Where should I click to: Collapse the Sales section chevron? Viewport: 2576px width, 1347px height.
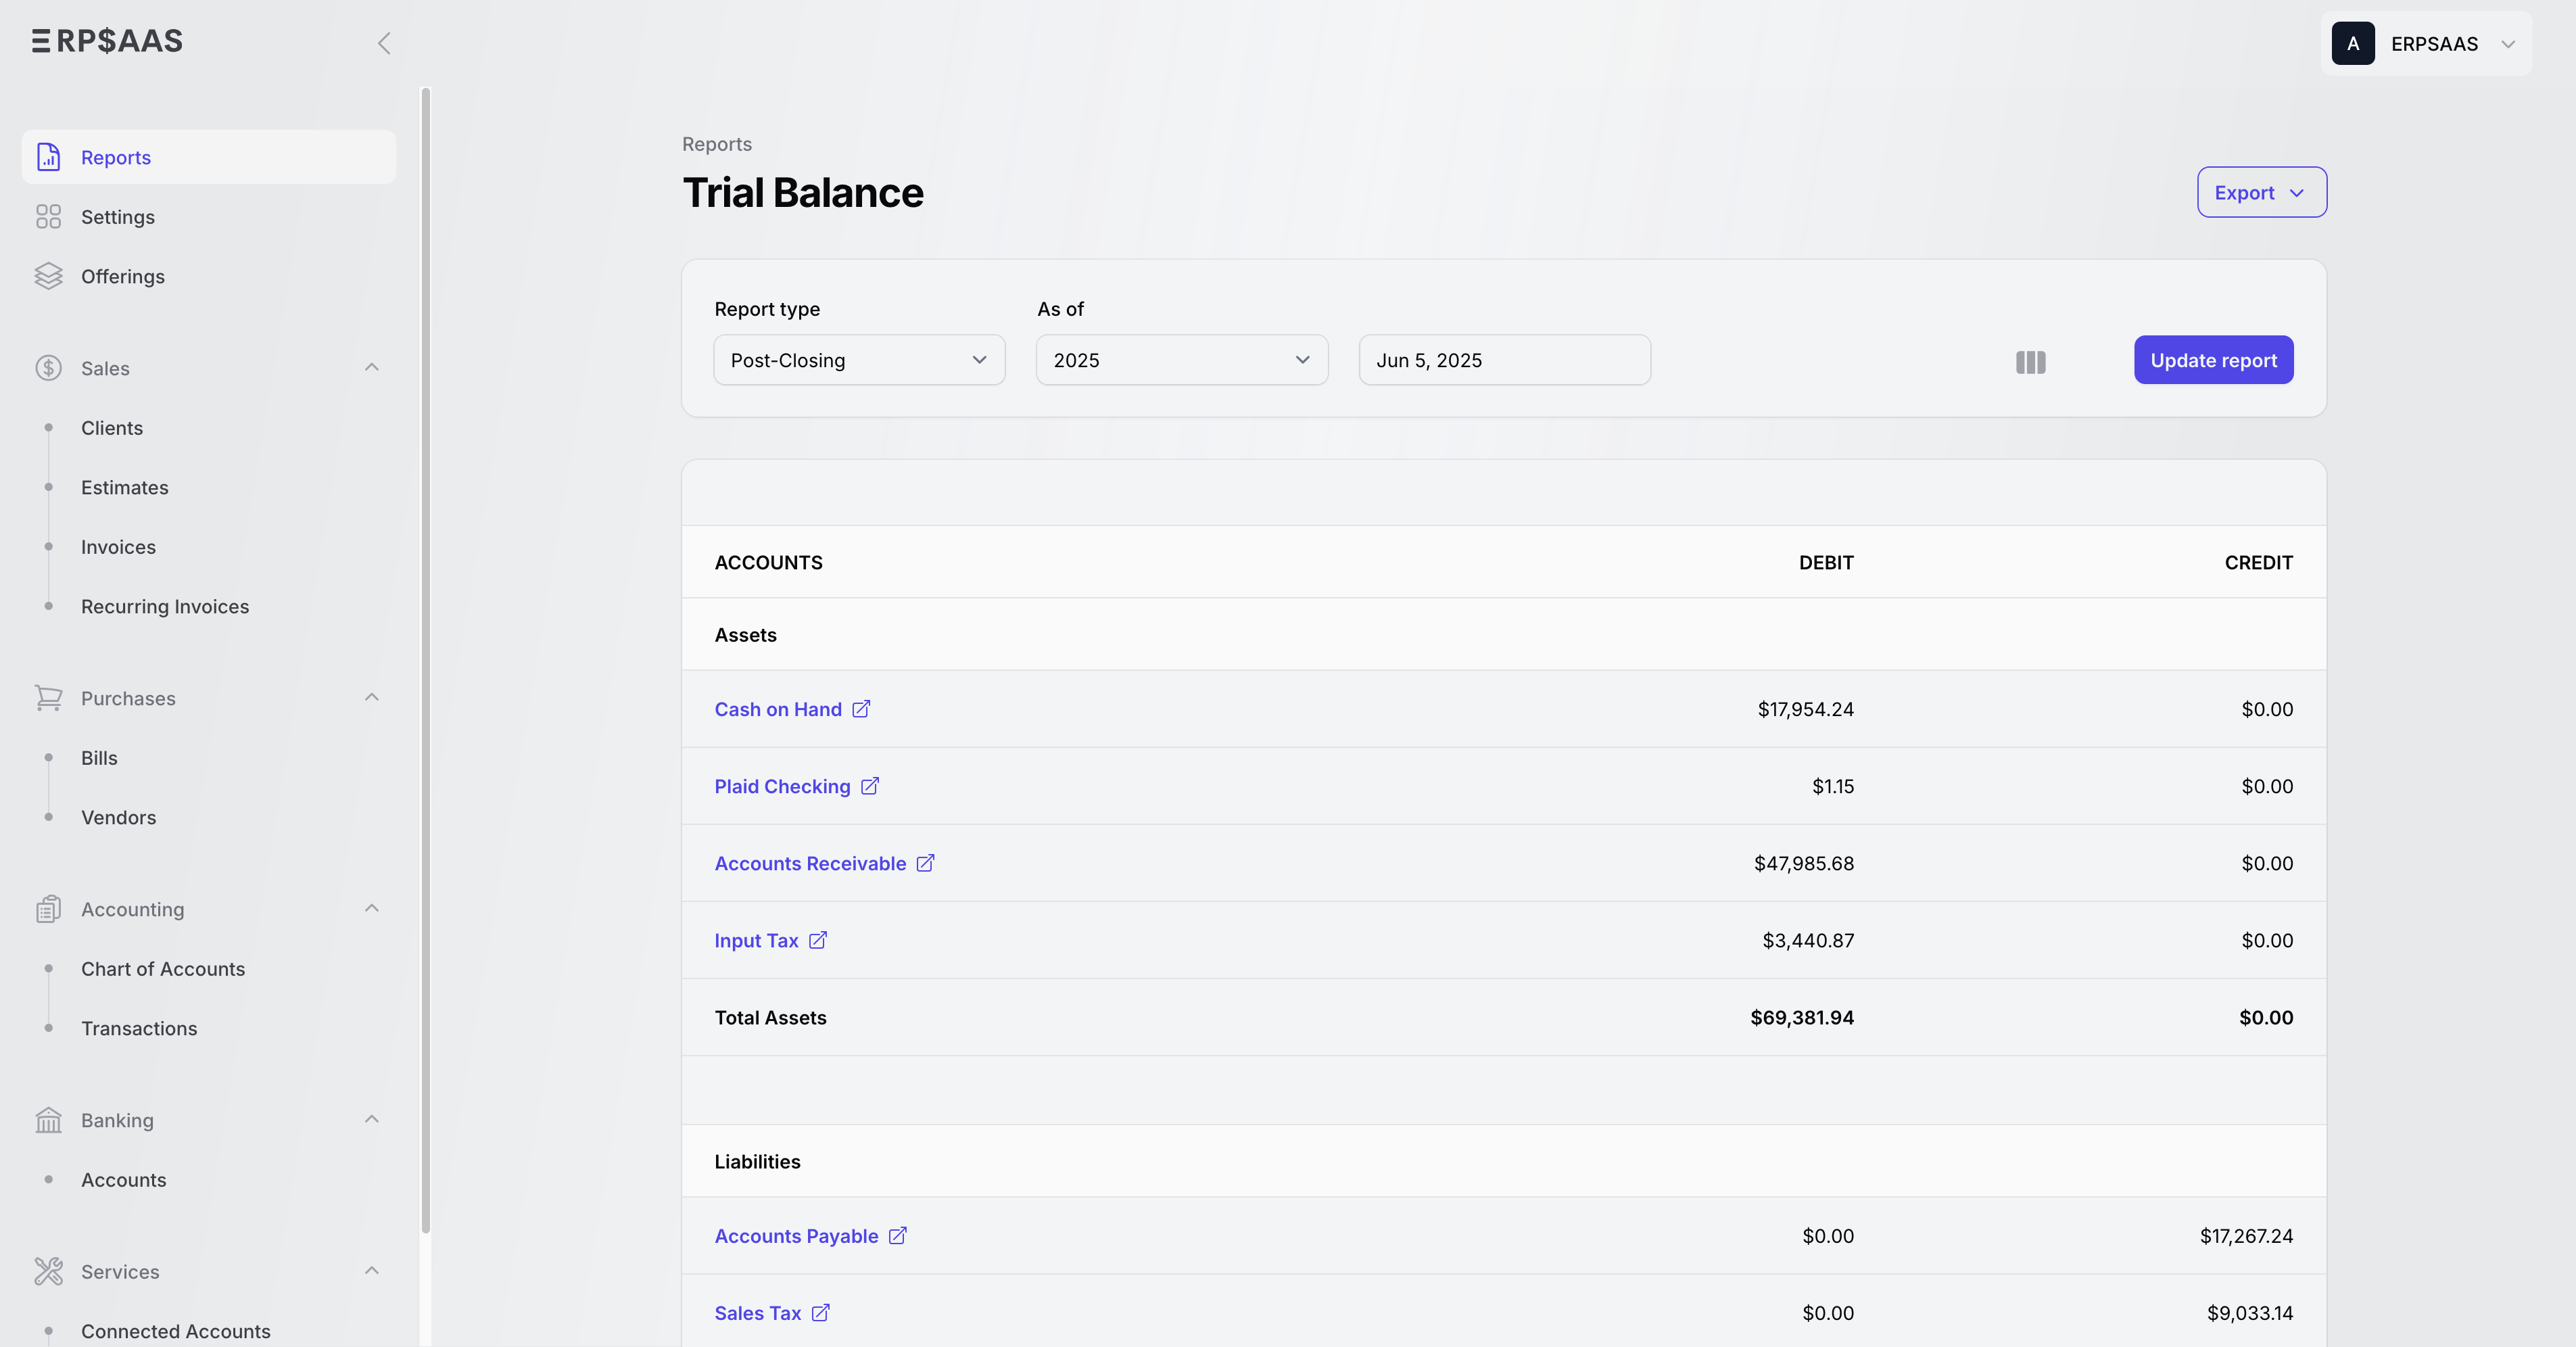coord(372,368)
